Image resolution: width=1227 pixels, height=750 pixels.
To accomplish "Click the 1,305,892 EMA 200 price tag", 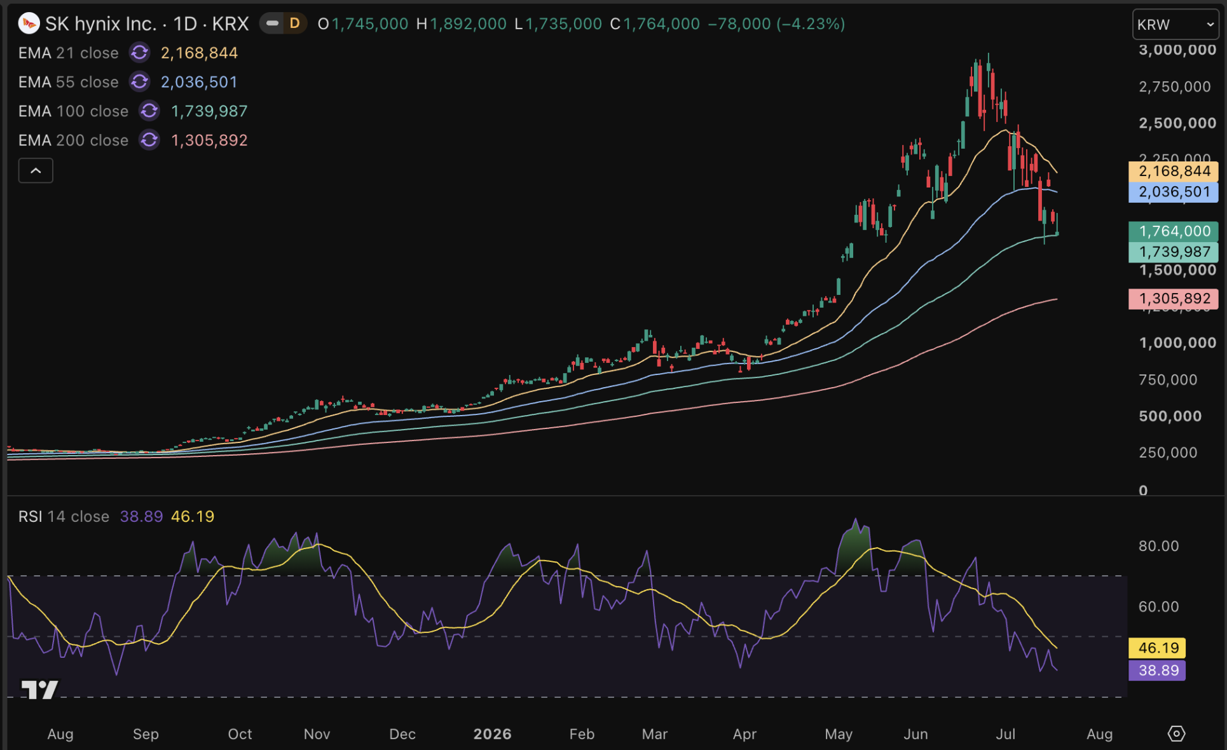I will pos(1174,299).
